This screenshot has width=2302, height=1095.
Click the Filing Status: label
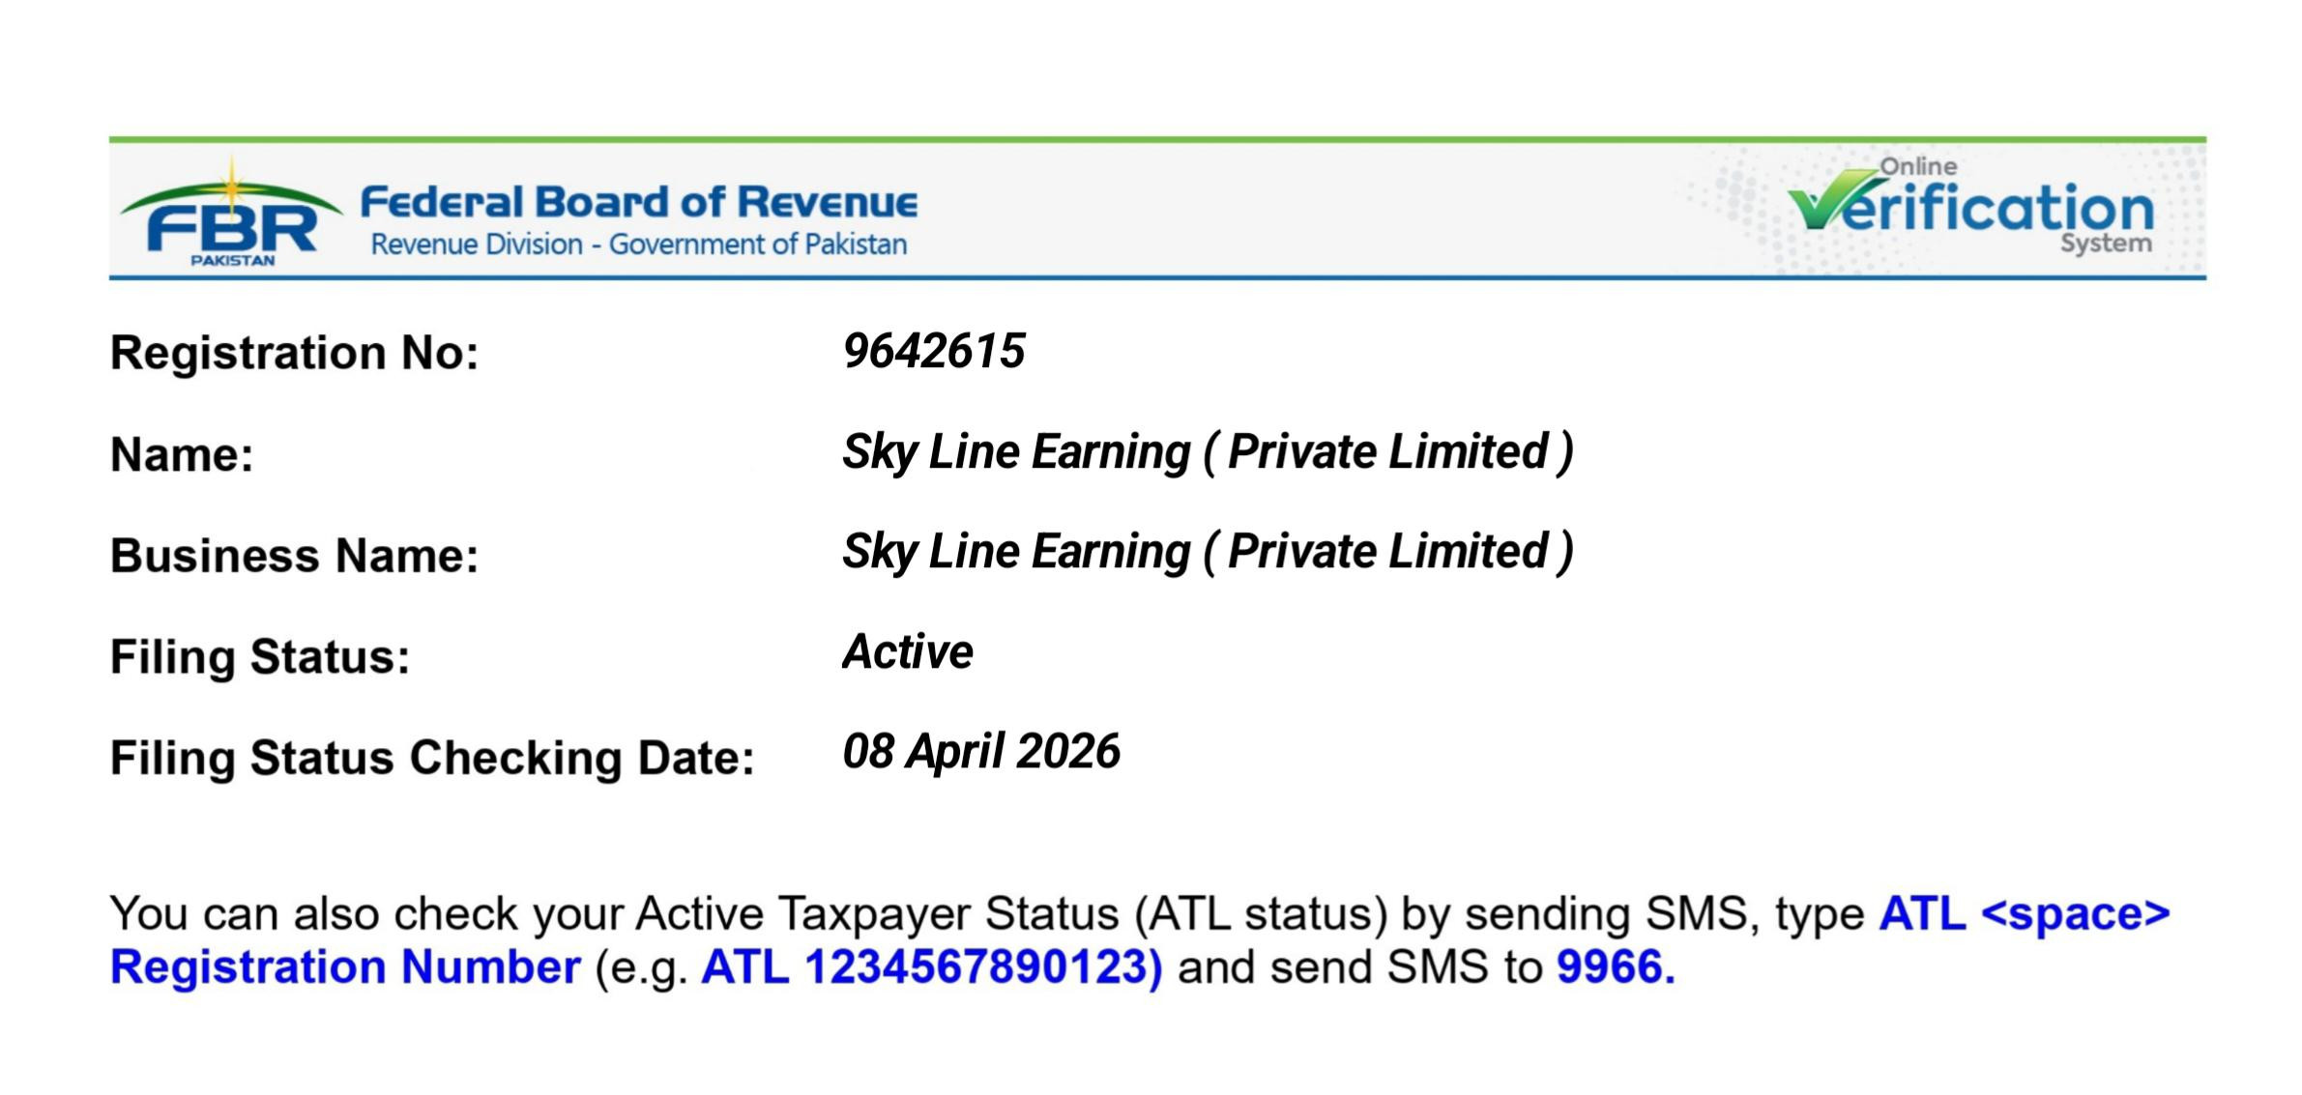(260, 657)
